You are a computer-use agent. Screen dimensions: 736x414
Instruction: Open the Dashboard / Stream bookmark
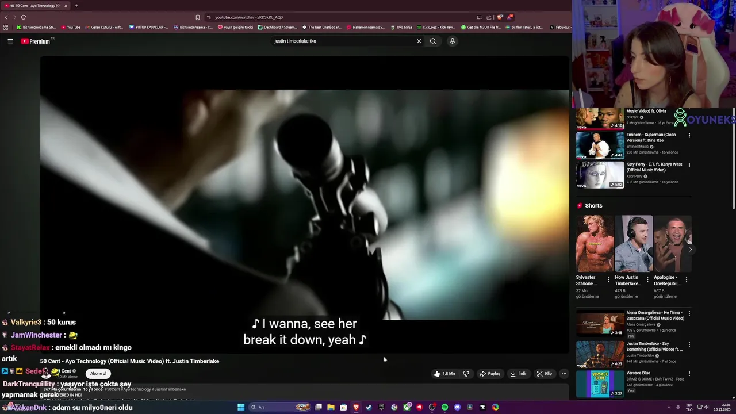[x=278, y=27]
